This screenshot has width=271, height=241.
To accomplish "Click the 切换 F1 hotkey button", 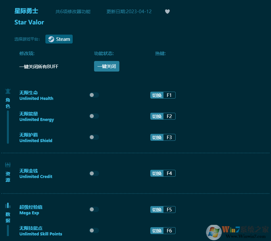I will coord(163,95).
